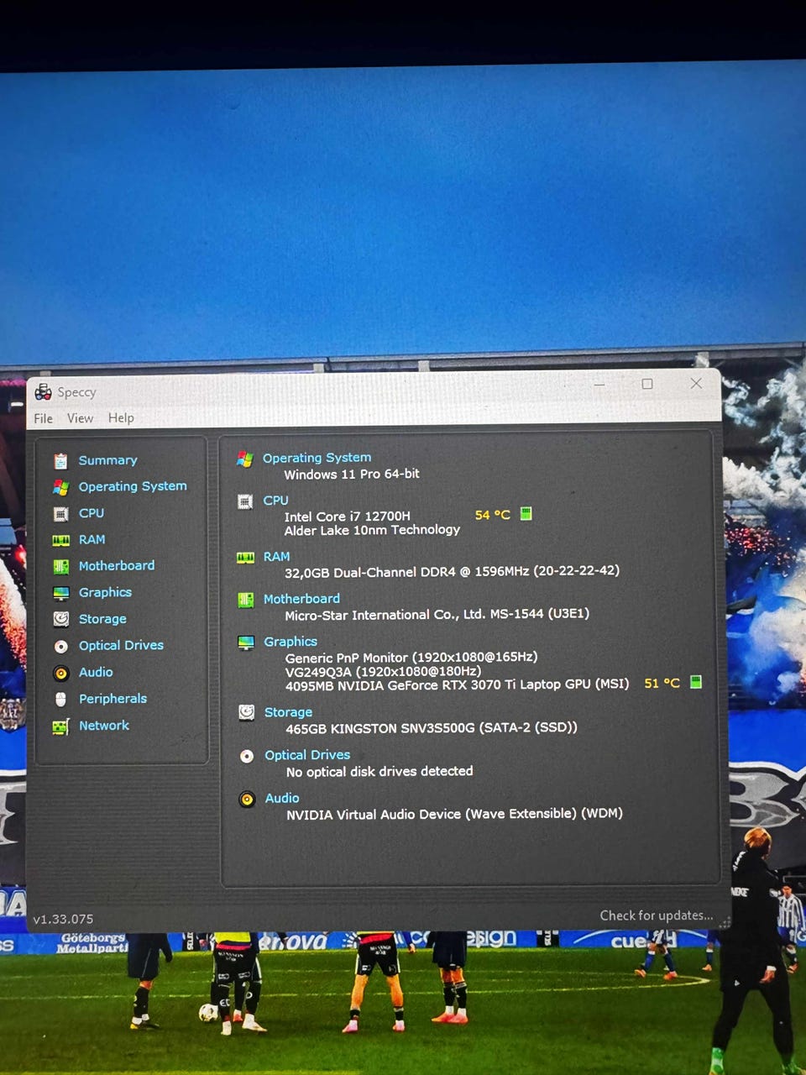This screenshot has width=806, height=1075.
Task: Click the Audio heading link in summary
Action: [x=282, y=799]
